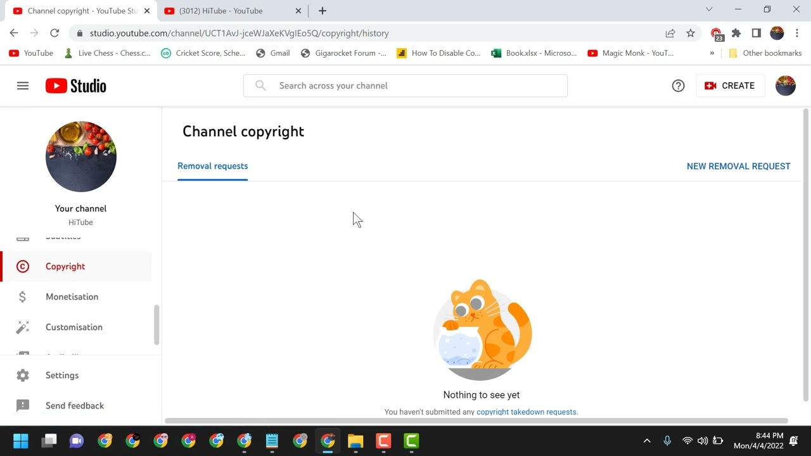This screenshot has width=811, height=456.
Task: Click the browser Back arrow
Action: tap(14, 33)
